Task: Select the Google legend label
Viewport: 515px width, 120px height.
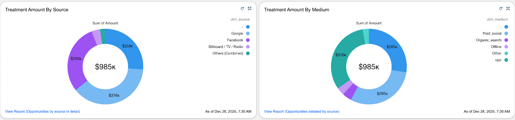Action: pos(237,33)
